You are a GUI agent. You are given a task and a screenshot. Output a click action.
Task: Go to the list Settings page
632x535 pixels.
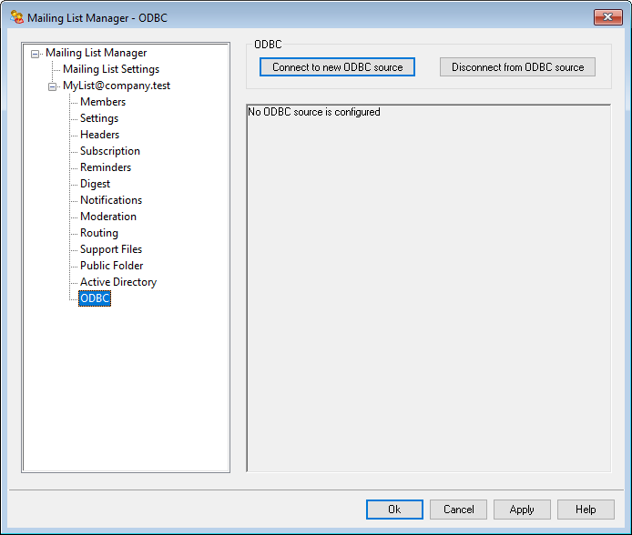click(x=99, y=118)
